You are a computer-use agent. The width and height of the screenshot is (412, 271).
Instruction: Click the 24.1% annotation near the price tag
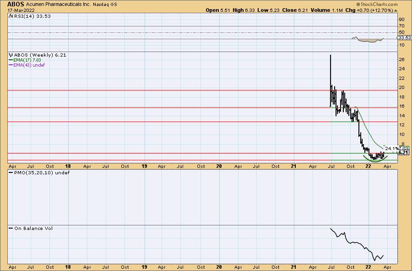391,148
